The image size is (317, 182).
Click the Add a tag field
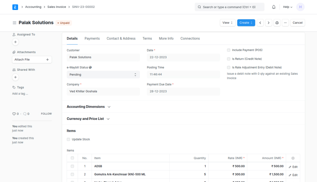click(20, 94)
